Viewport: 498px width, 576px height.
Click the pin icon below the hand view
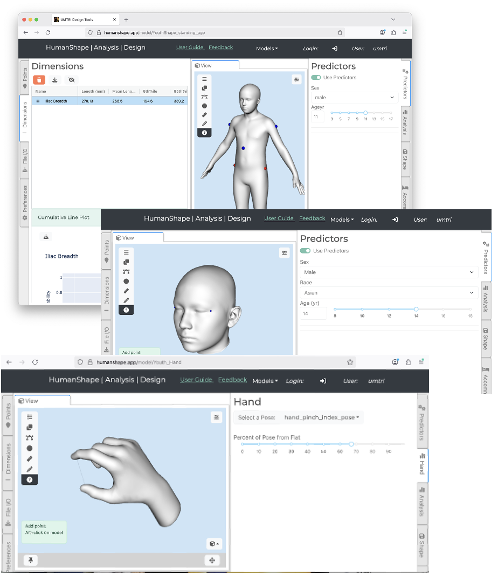31,560
